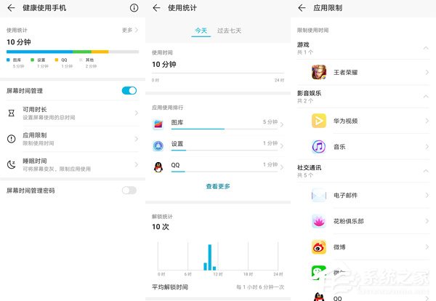
Task: Open 音乐 row chevron
Action: pyautogui.click(x=427, y=147)
